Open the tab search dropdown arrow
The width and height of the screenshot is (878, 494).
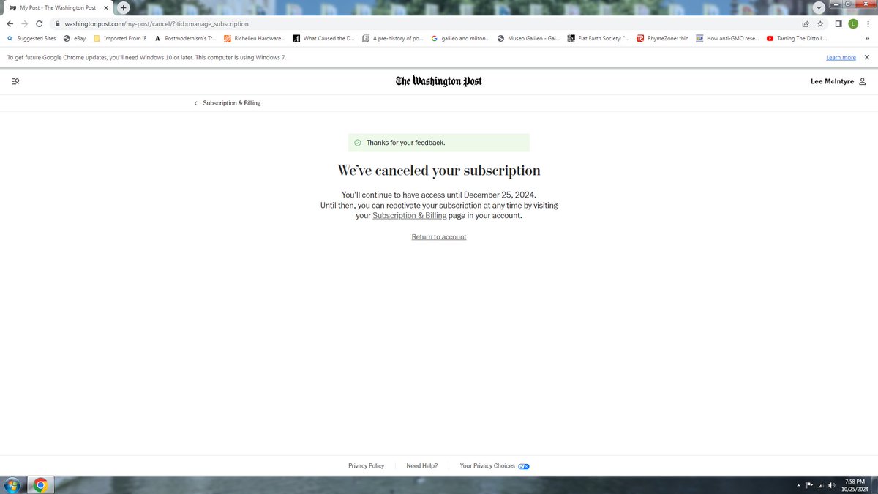point(819,7)
